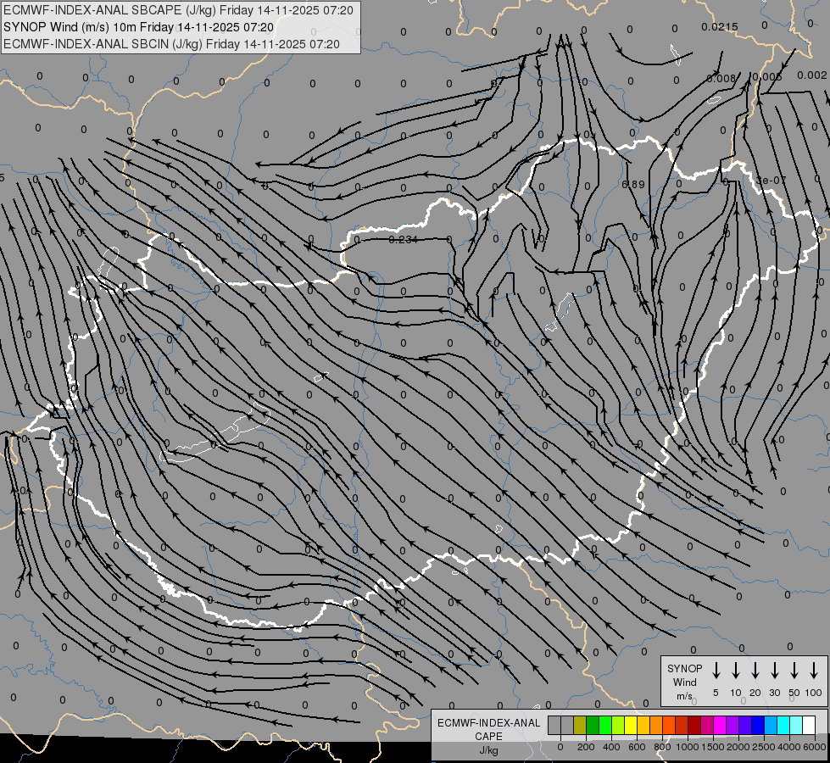
Task: Click the gray swatch next to olive
Action: pyautogui.click(x=567, y=725)
